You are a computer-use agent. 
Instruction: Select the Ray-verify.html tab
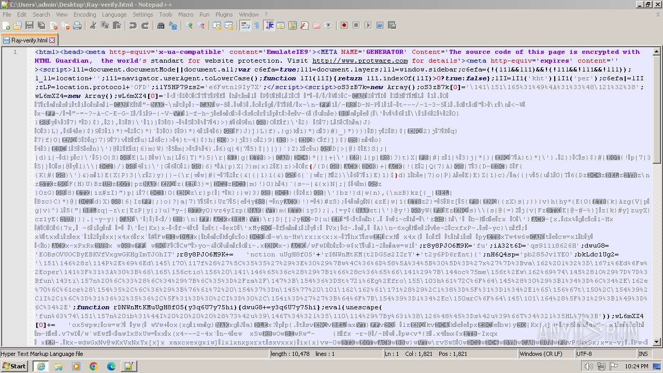[x=30, y=40]
